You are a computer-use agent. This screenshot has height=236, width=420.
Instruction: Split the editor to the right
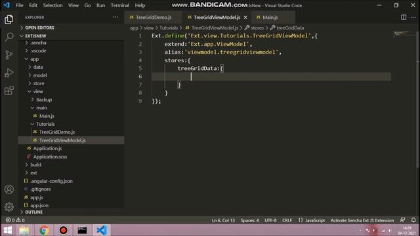point(404,17)
